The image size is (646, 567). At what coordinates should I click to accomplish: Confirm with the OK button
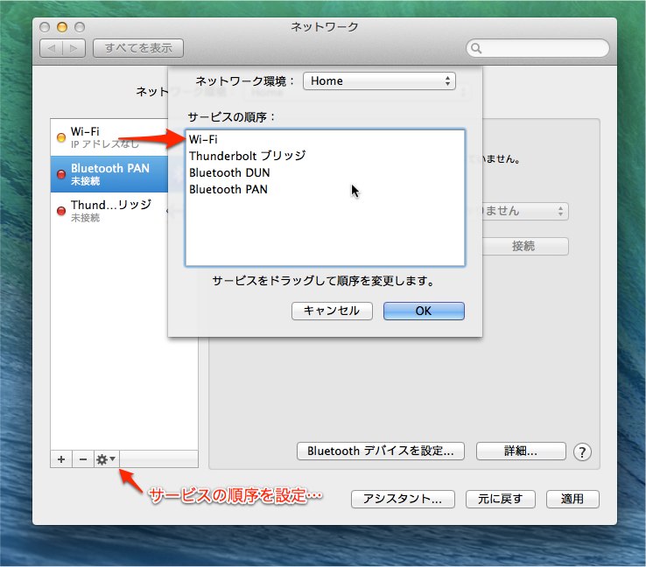(x=424, y=311)
